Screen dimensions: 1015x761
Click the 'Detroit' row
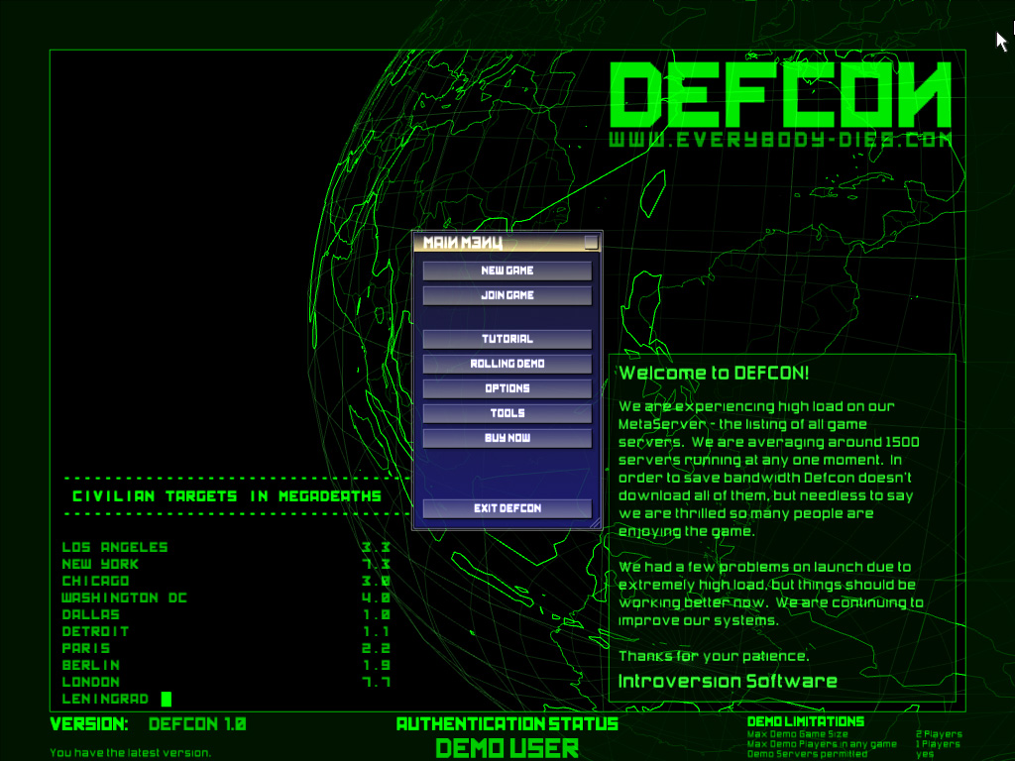click(226, 631)
